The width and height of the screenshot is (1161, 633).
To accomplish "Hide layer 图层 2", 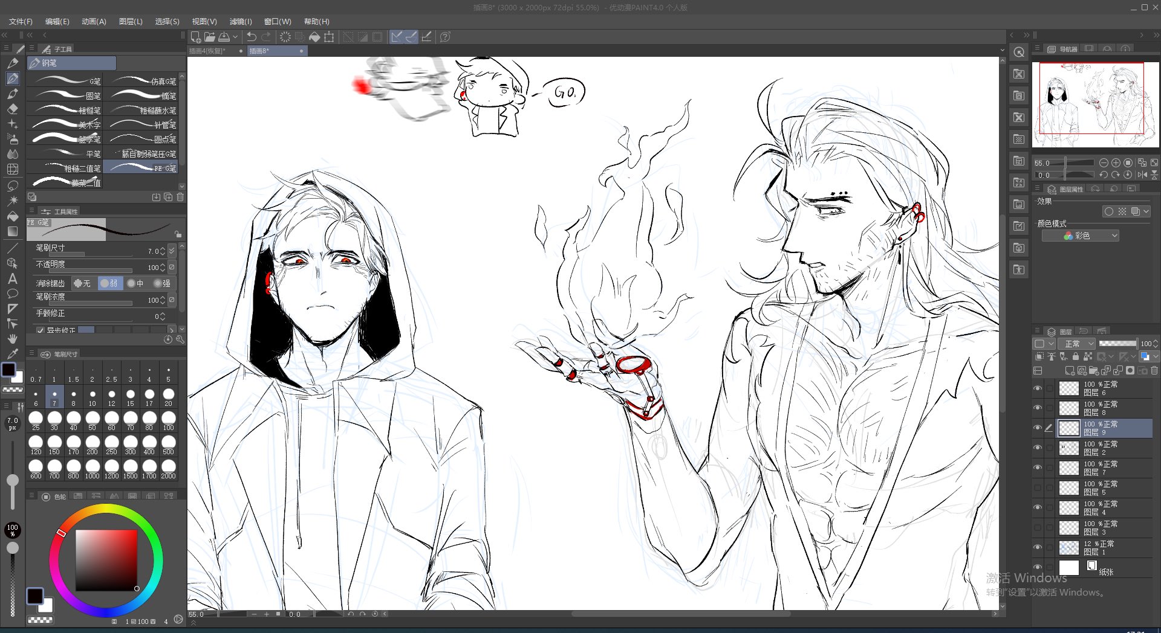I will [1038, 448].
